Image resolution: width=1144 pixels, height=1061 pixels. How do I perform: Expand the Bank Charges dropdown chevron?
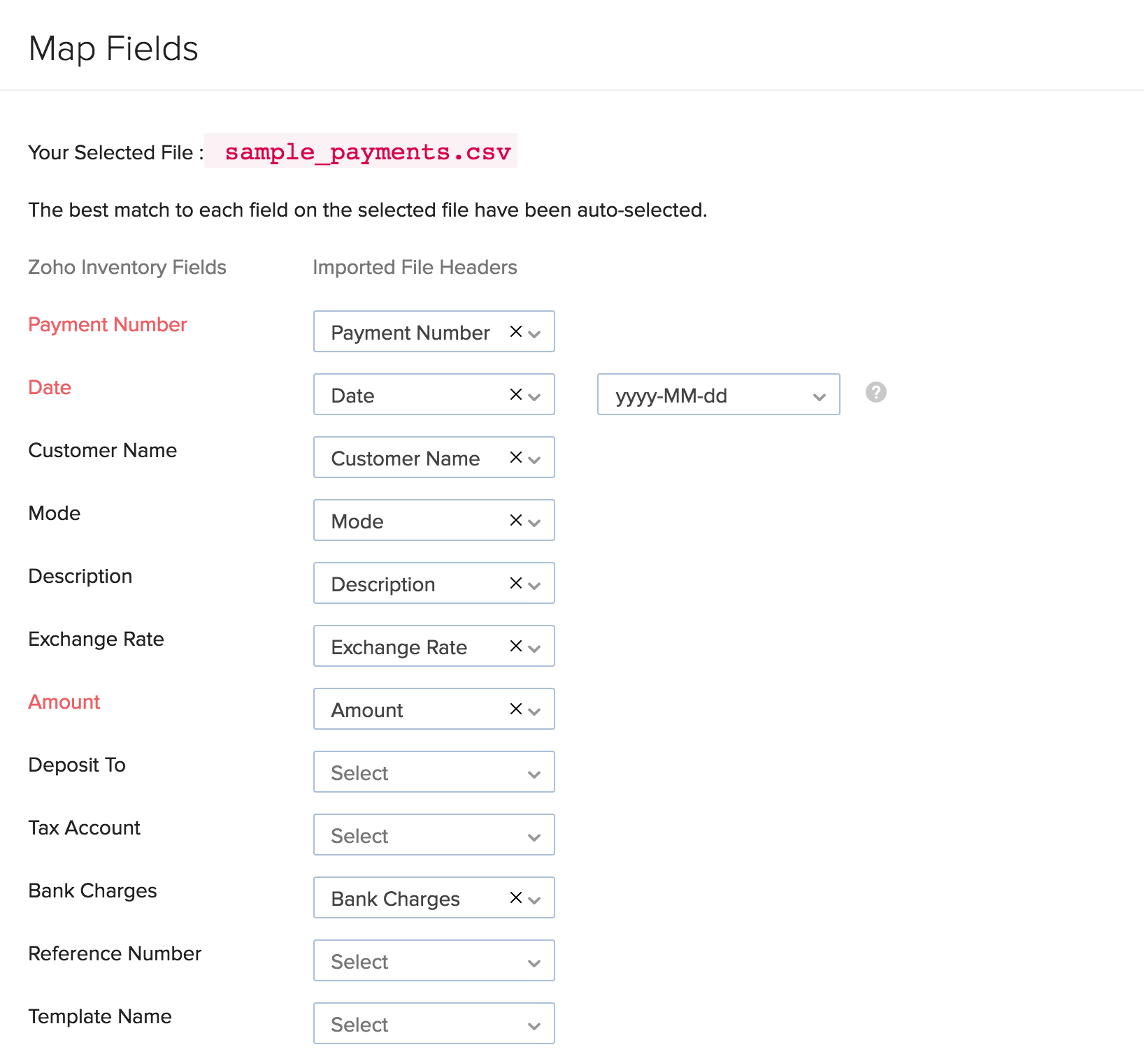(x=535, y=900)
